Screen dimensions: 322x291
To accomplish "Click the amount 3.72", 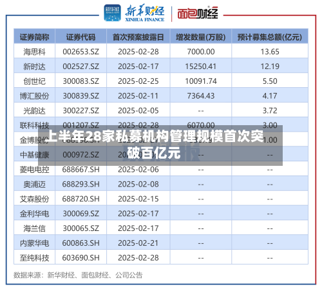I will 270,111.
